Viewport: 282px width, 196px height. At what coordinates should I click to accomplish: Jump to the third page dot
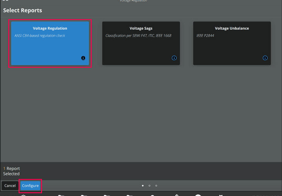point(156,186)
